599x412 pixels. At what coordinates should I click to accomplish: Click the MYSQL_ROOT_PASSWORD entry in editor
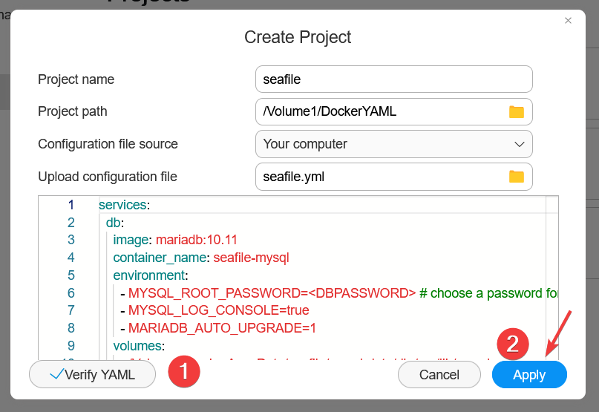(272, 293)
